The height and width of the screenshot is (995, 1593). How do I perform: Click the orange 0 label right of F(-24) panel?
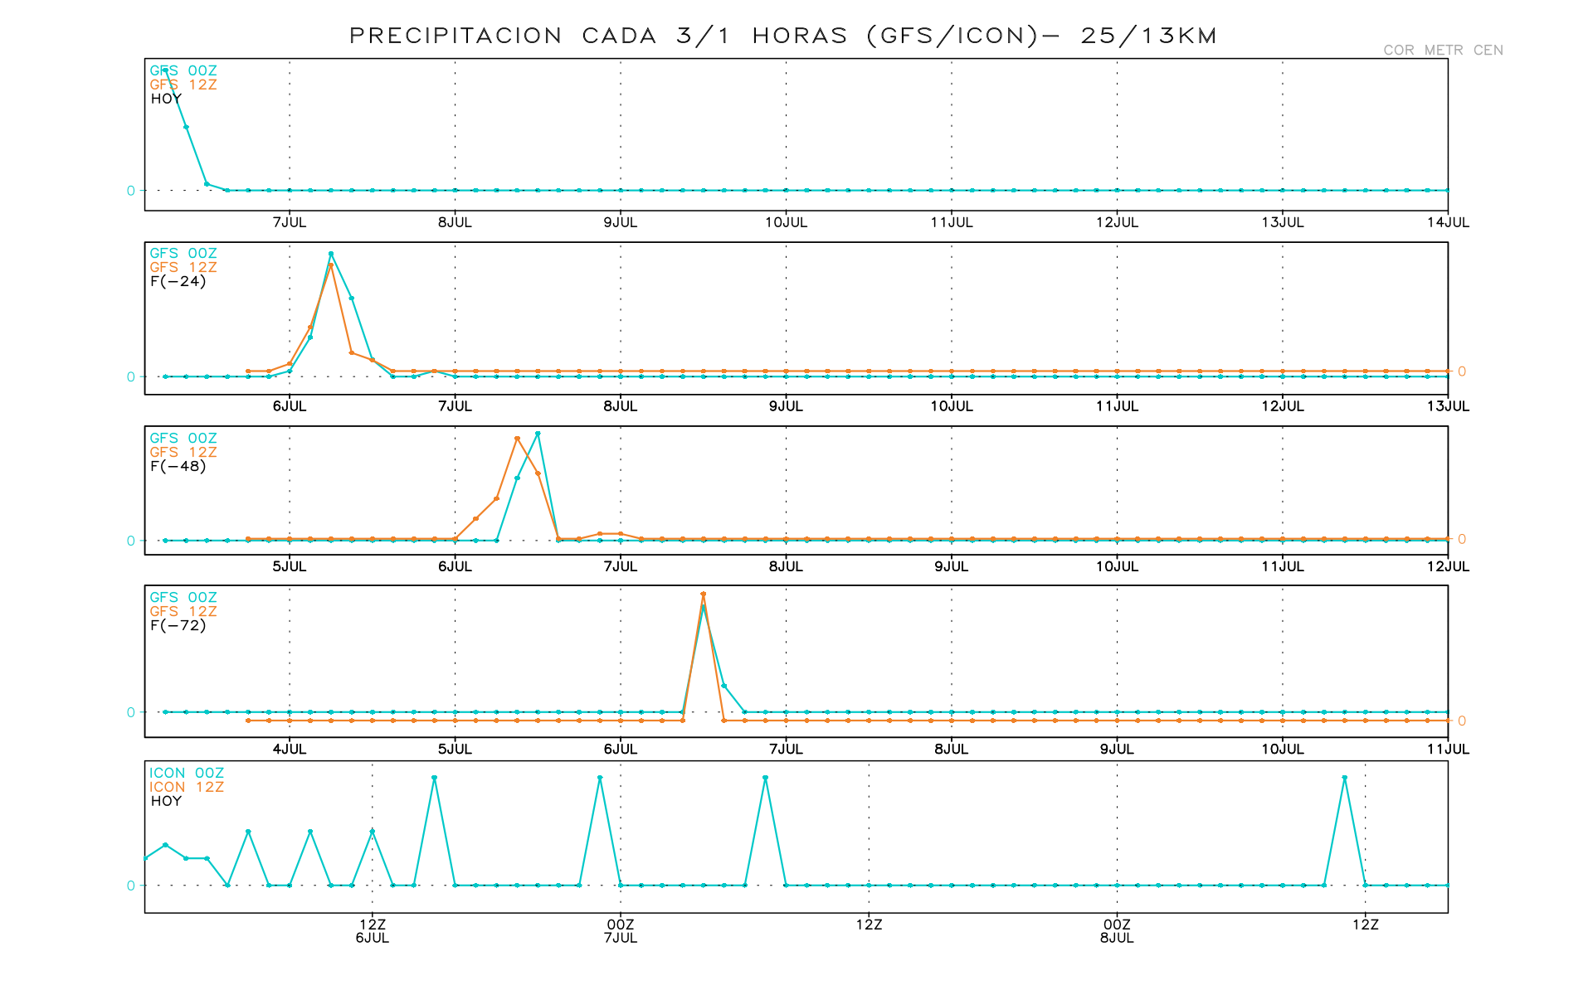pyautogui.click(x=1462, y=371)
